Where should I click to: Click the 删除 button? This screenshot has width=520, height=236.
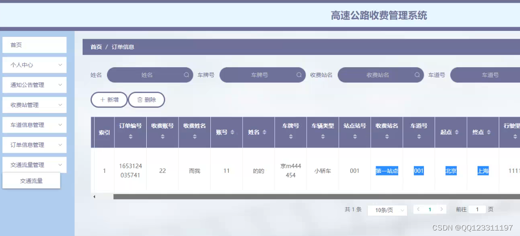147,100
